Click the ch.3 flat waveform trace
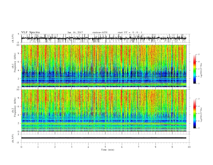The width and height of the screenshot is (213, 165). point(104,138)
